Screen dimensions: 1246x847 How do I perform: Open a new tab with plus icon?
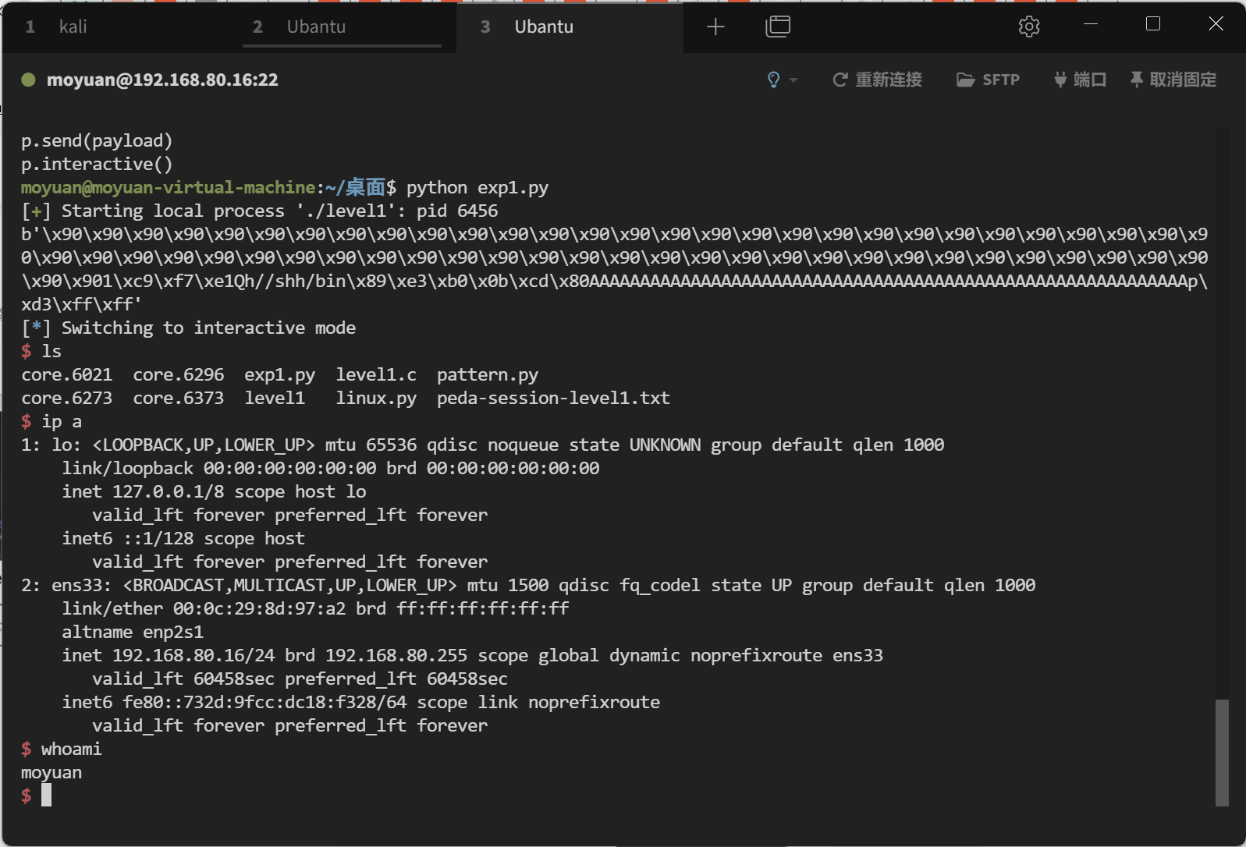click(715, 27)
